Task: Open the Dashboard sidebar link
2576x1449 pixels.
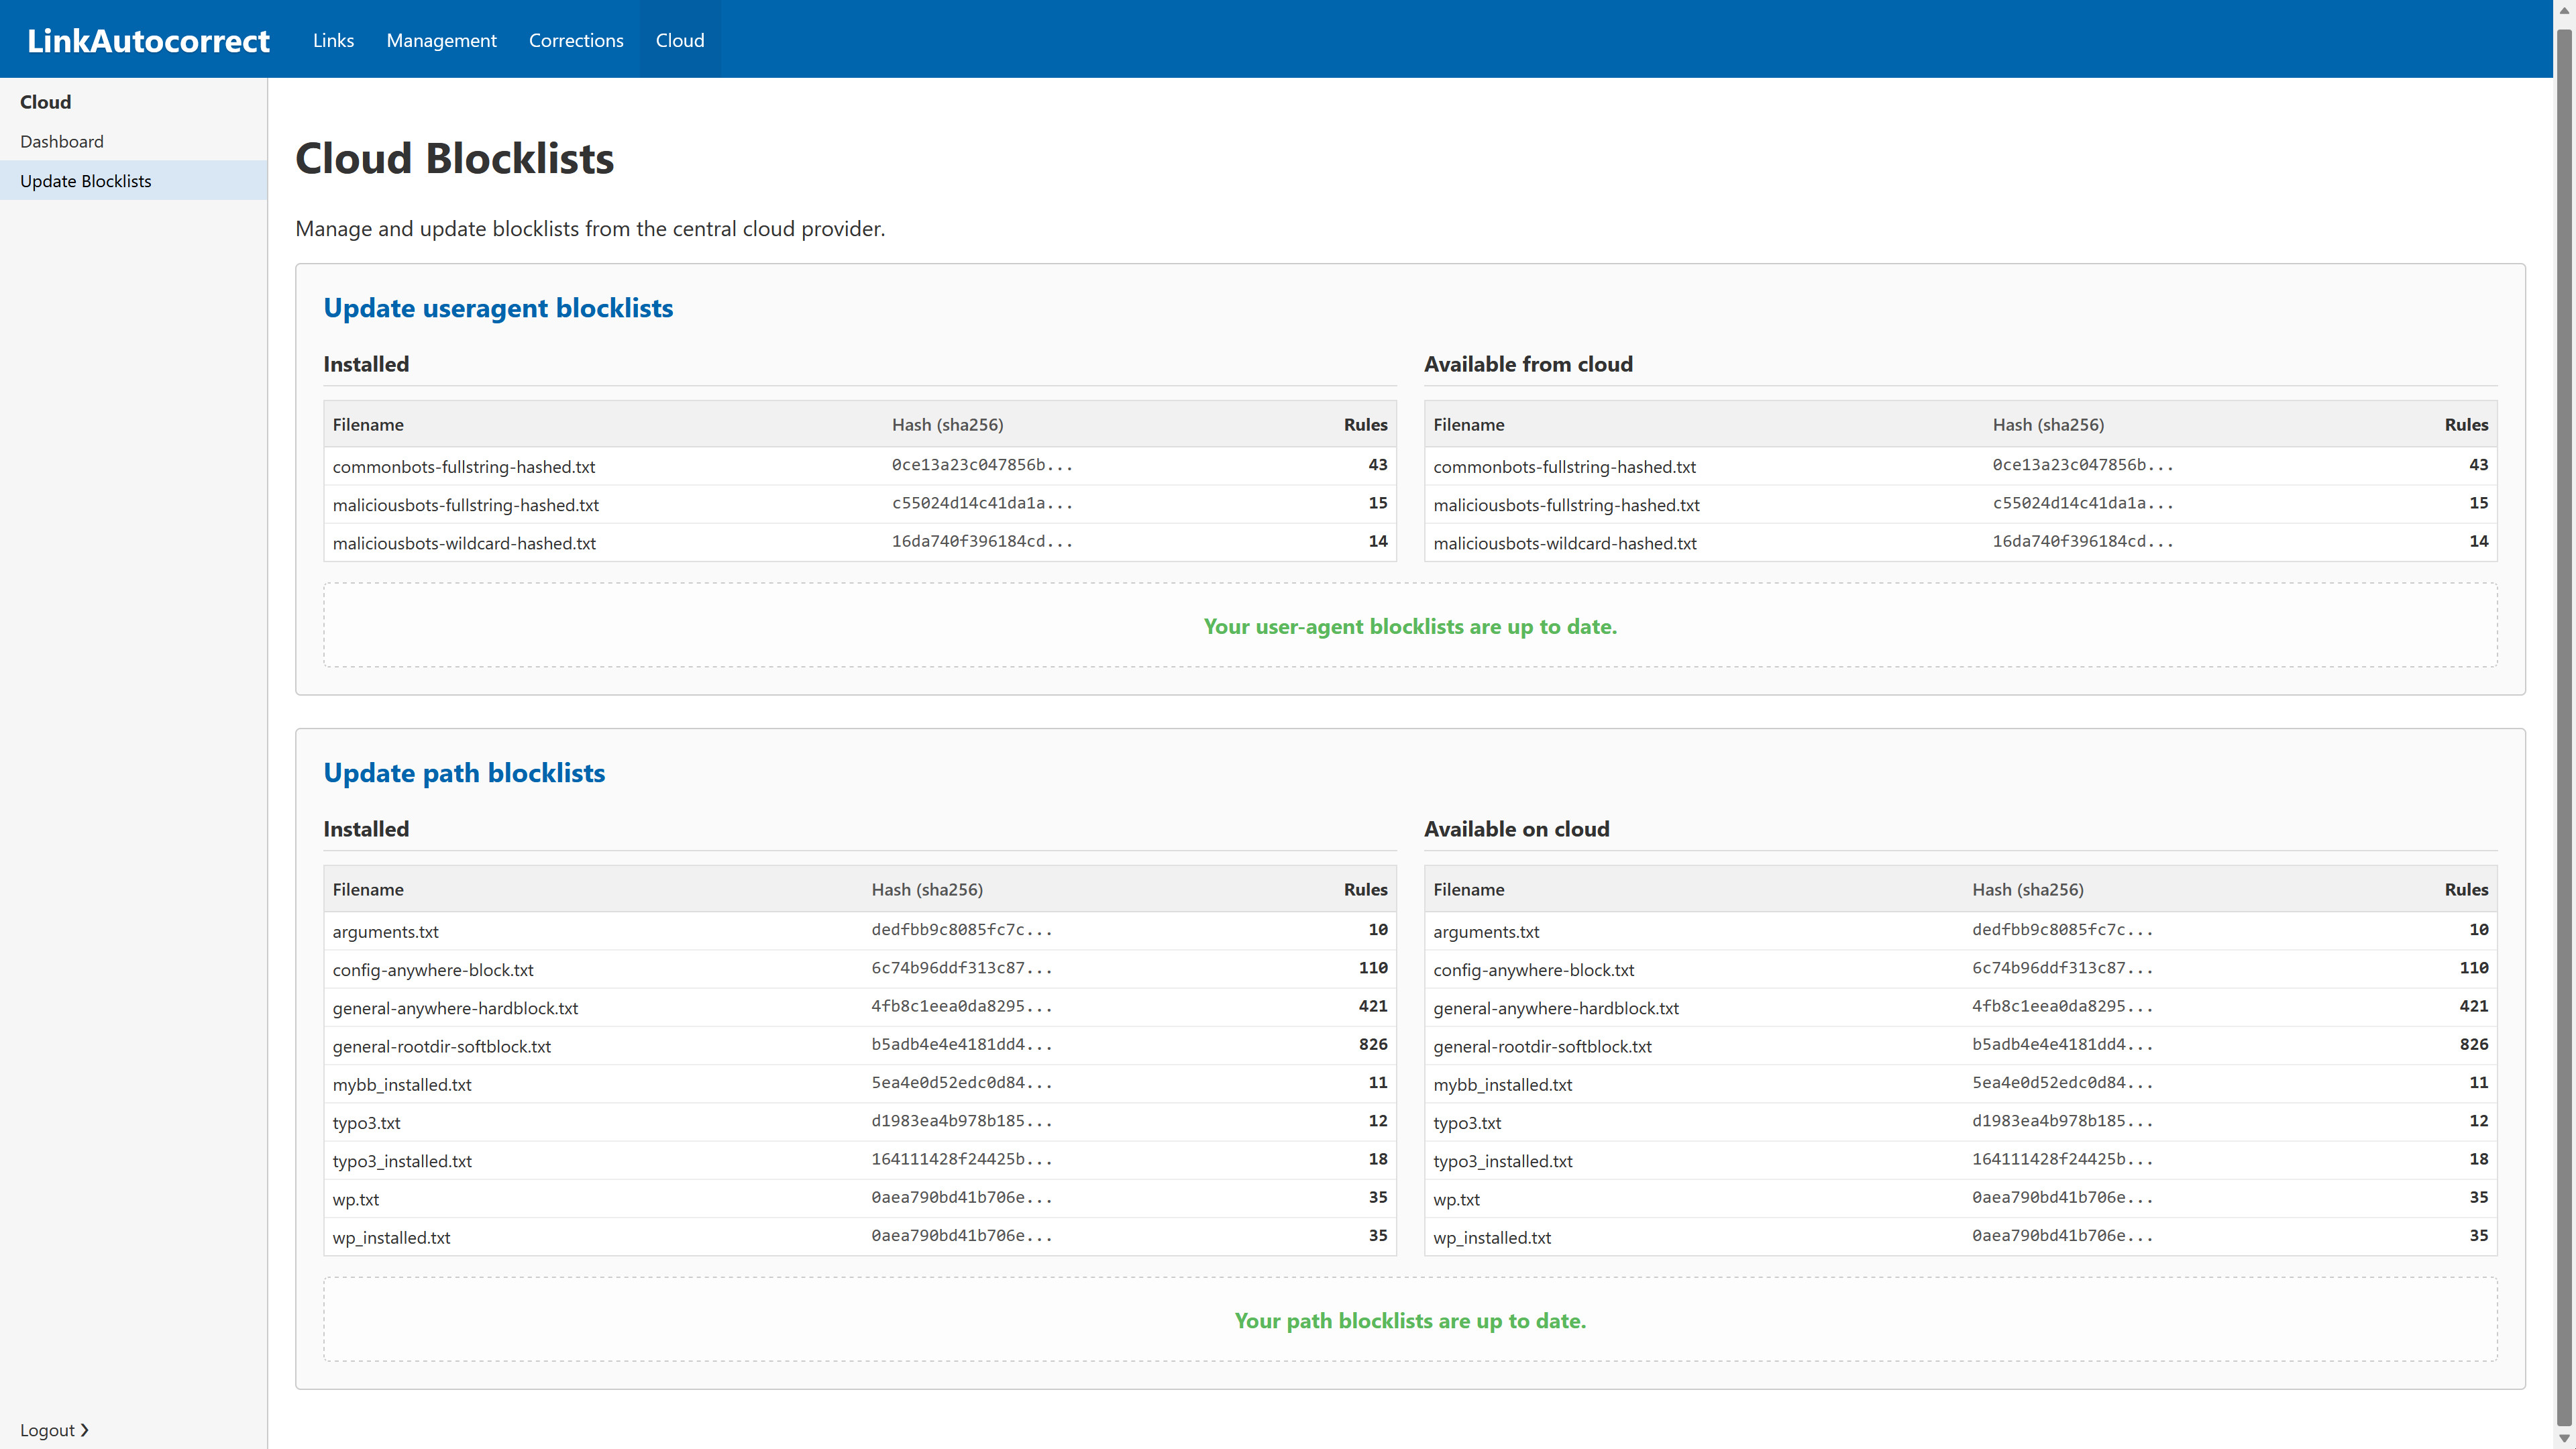Action: point(62,141)
